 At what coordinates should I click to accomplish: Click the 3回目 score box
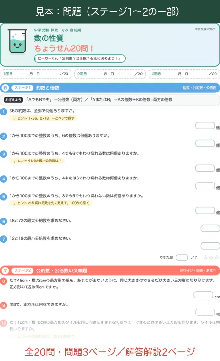point(184,74)
